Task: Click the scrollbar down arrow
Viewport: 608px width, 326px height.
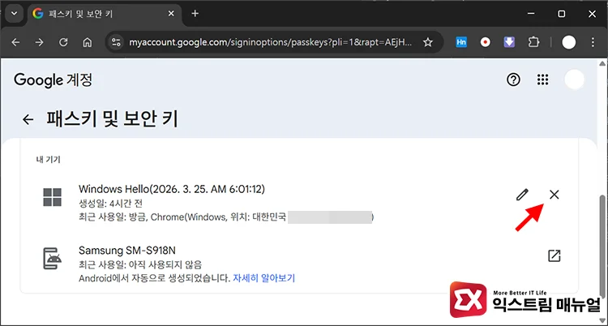Action: point(602,320)
